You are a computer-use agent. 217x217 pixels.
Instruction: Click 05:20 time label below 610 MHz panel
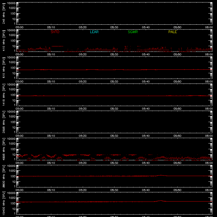(x=83, y=82)
